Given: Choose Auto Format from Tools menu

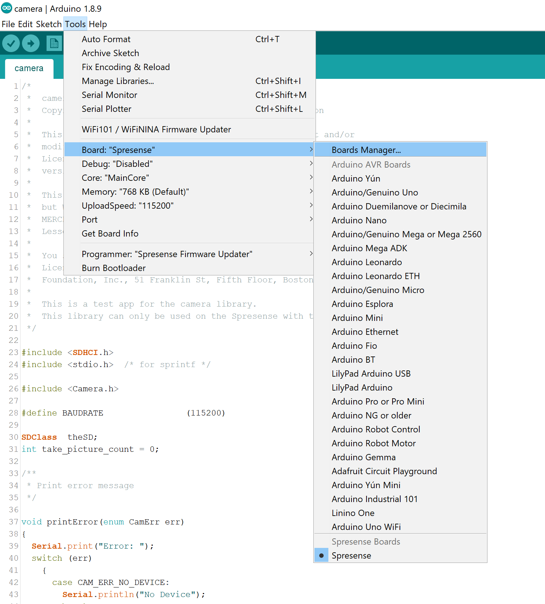Looking at the screenshot, I should 189,39.
